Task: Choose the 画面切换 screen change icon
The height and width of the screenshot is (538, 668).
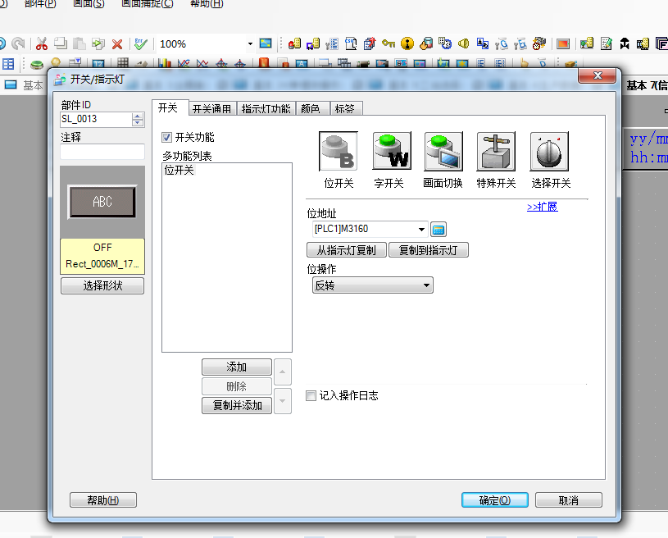Action: [x=443, y=152]
